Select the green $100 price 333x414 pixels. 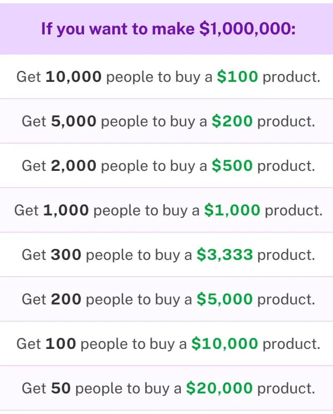tap(237, 77)
